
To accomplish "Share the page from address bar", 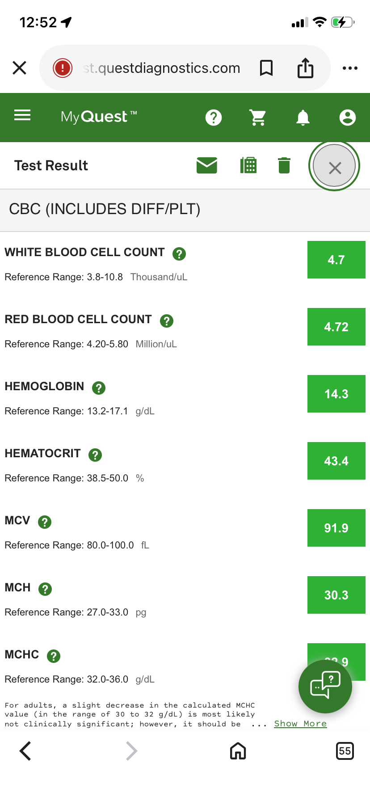I will tap(306, 68).
